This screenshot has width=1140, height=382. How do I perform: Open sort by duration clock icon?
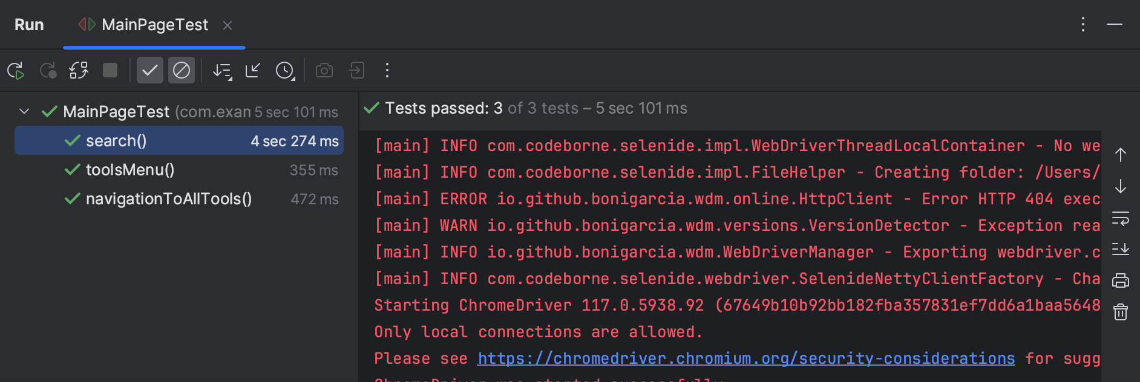click(284, 70)
